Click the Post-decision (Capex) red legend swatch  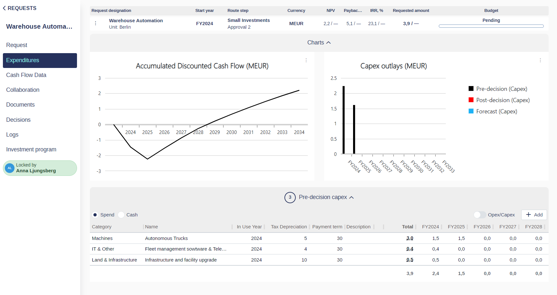(471, 100)
